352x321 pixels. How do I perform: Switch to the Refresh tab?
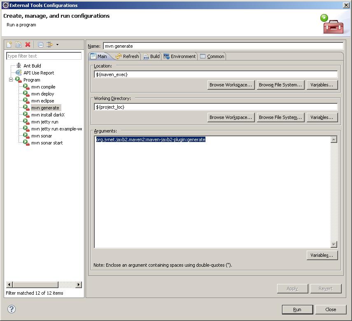(127, 56)
